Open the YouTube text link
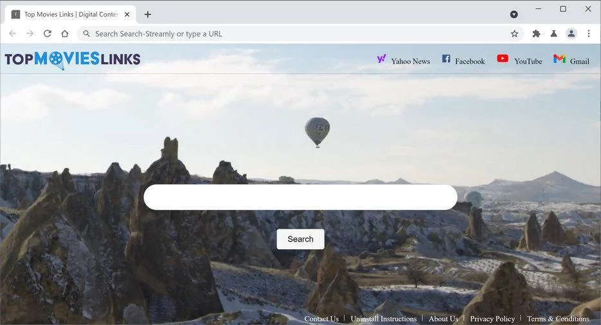The width and height of the screenshot is (601, 325). (528, 61)
